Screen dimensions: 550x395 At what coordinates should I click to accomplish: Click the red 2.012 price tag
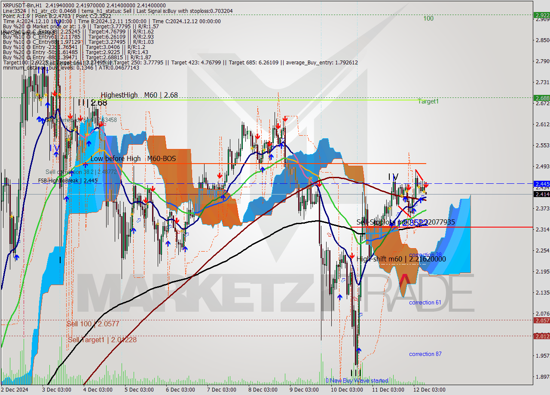click(541, 336)
